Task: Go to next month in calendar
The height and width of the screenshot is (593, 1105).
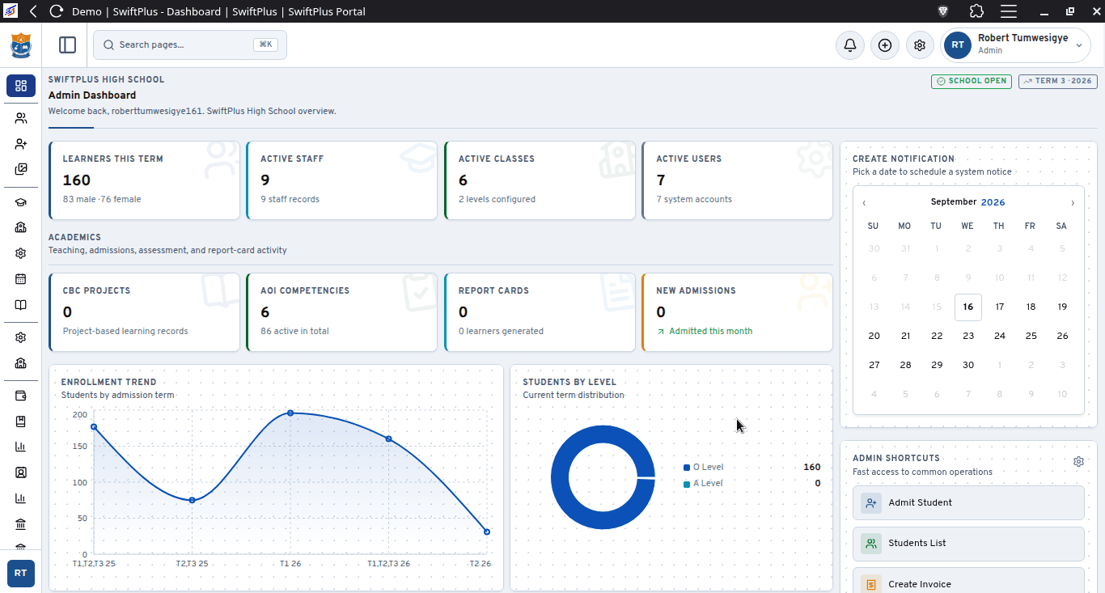Action: pyautogui.click(x=1073, y=202)
